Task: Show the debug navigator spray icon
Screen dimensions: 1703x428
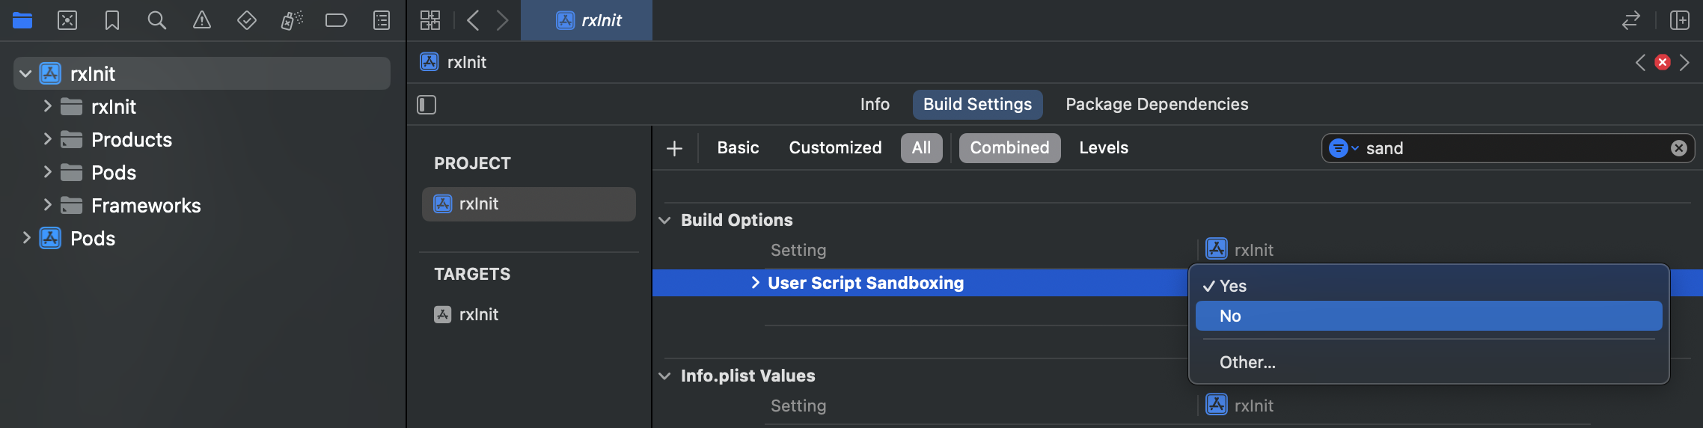Action: pos(292,20)
